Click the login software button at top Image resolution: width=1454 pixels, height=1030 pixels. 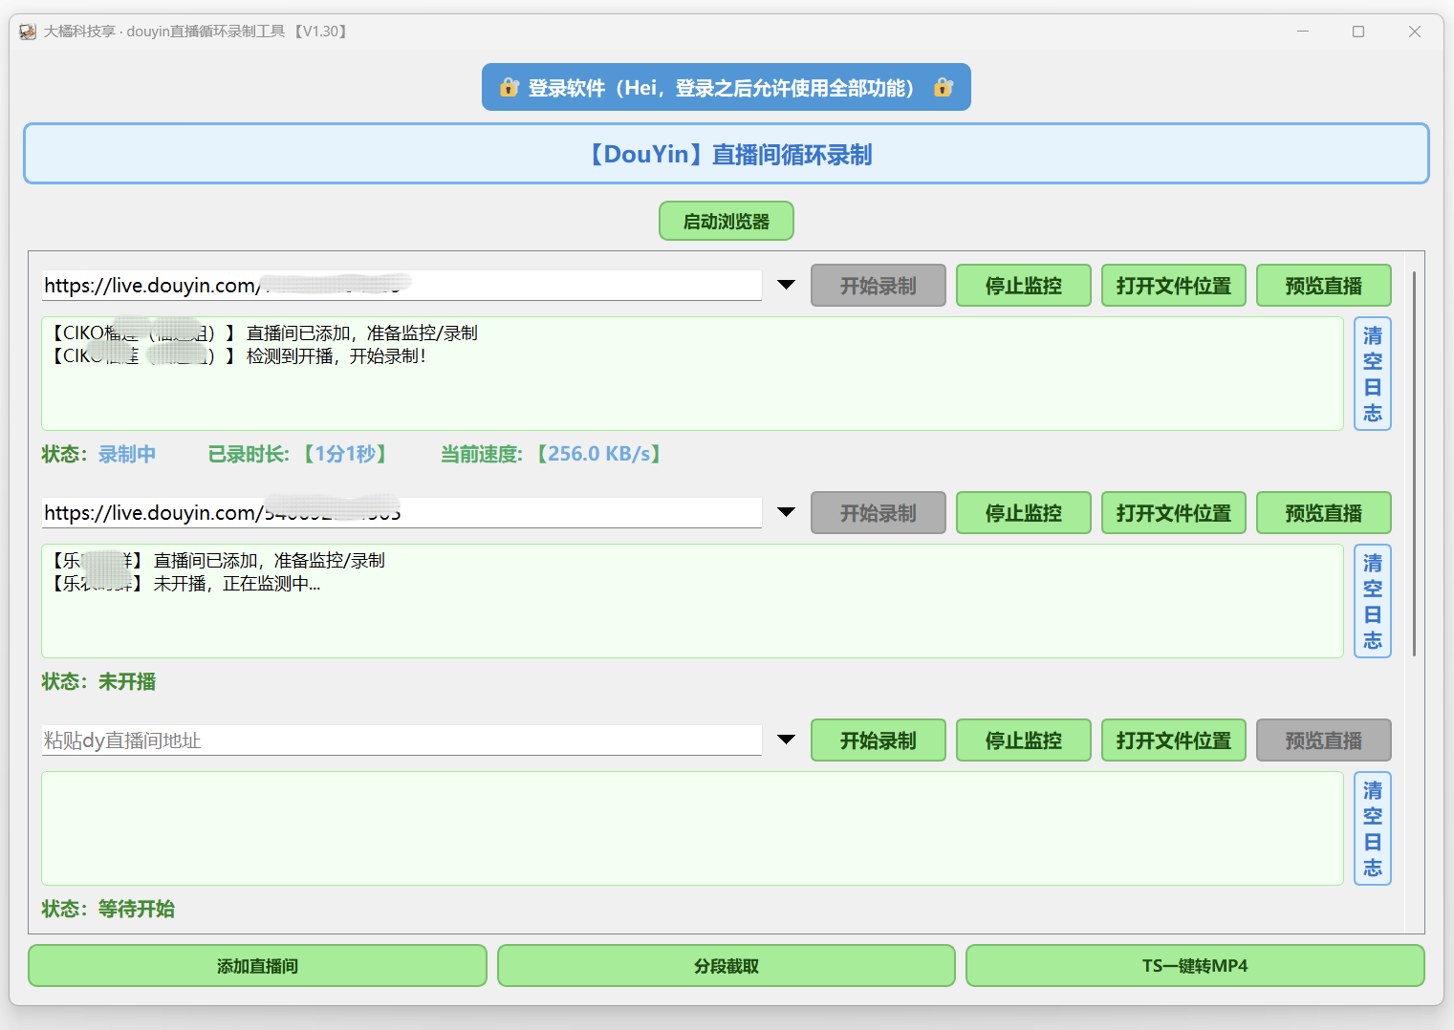click(x=727, y=87)
